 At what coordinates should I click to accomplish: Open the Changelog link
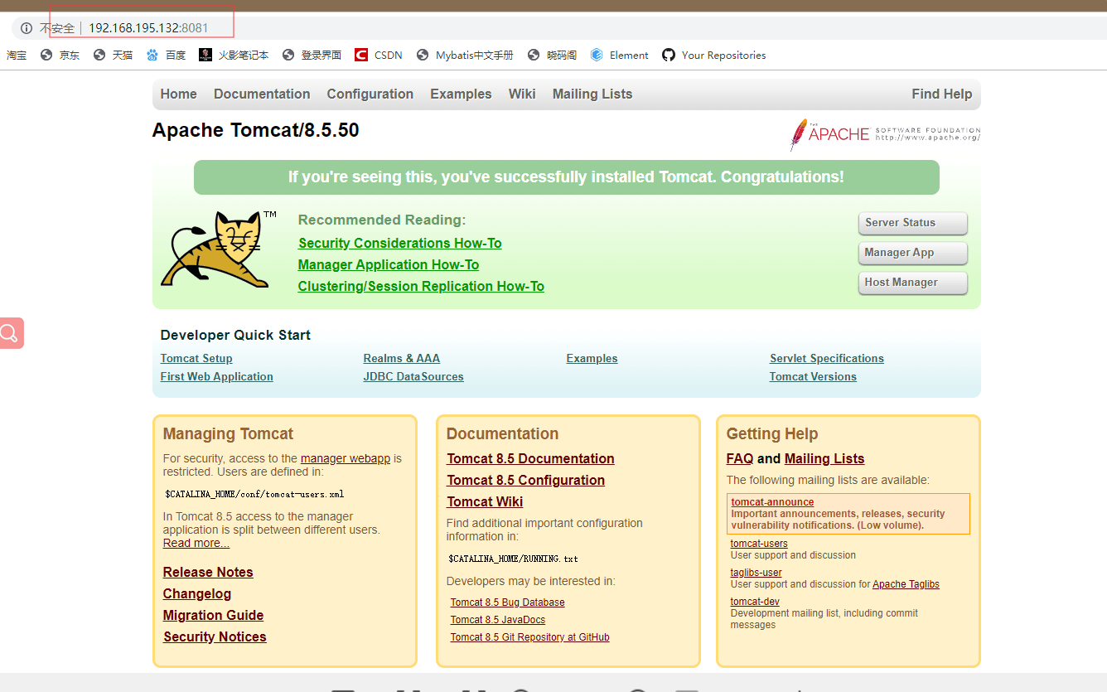(197, 593)
